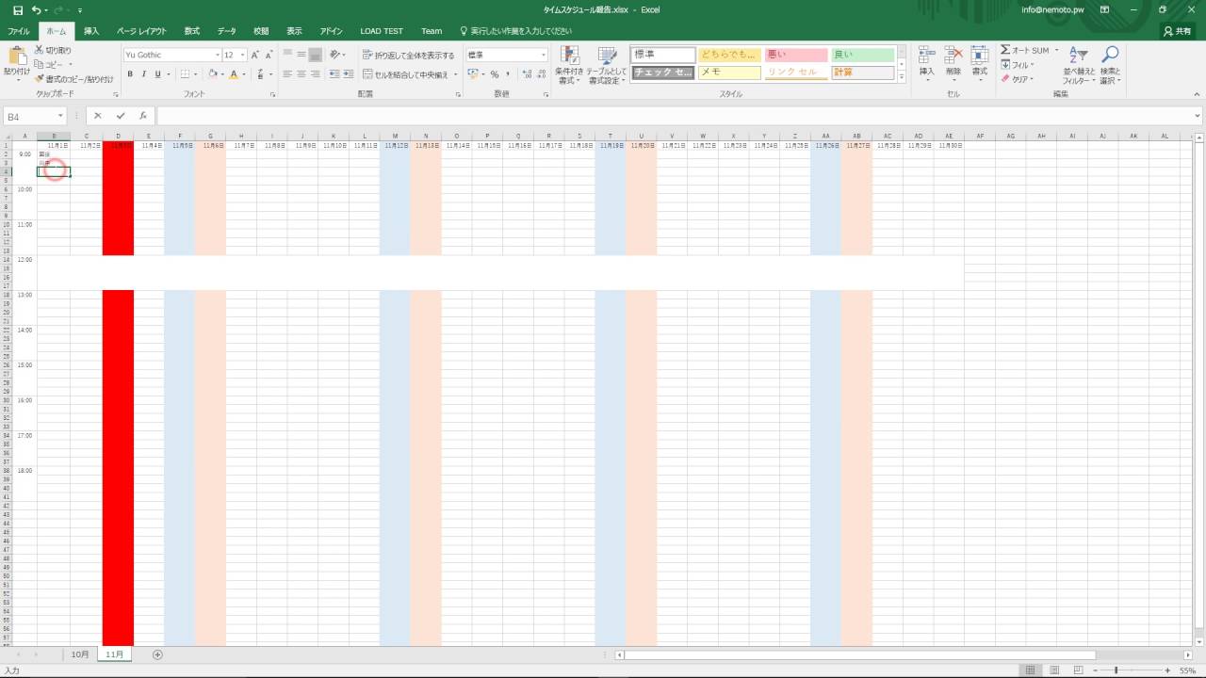
Task: Align cell text to the right
Action: [x=315, y=73]
